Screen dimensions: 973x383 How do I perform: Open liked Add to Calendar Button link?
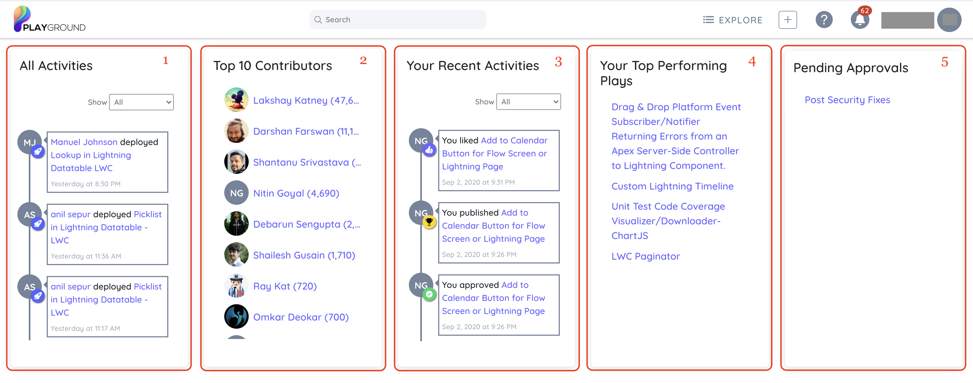[x=494, y=153]
